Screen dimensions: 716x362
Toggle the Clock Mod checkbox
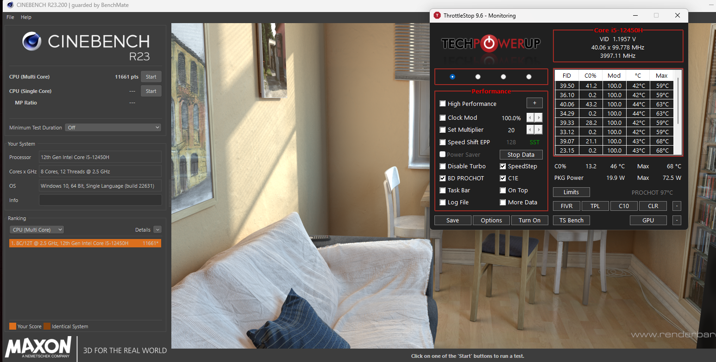(443, 117)
